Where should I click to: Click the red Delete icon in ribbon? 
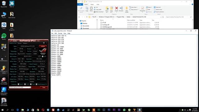tap(117, 8)
